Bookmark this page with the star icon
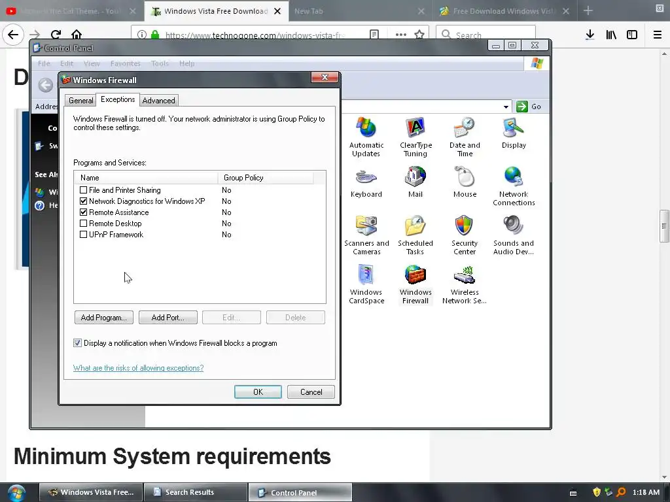The height and width of the screenshot is (502, 670). pos(419,35)
